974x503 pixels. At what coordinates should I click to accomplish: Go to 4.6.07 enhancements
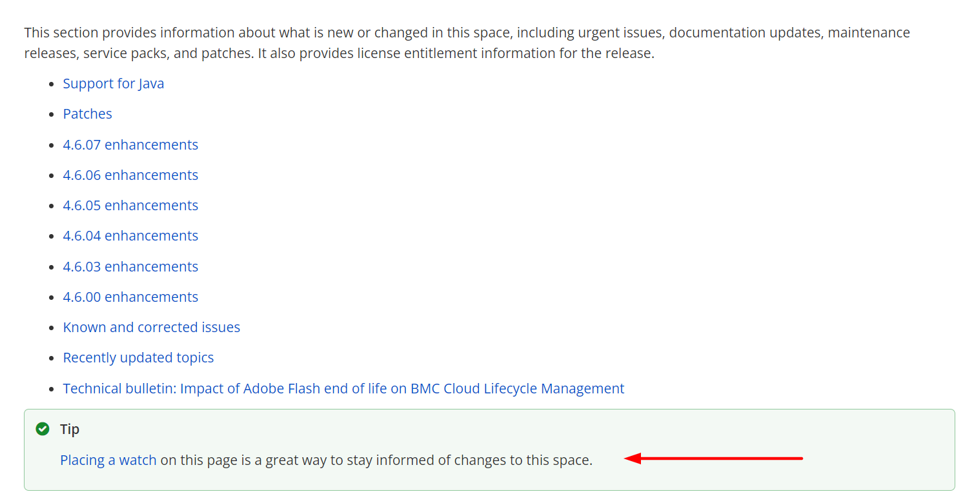click(x=130, y=144)
